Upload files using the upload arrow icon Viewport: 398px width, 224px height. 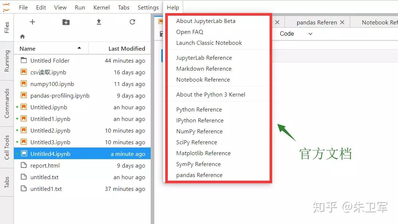(99, 22)
